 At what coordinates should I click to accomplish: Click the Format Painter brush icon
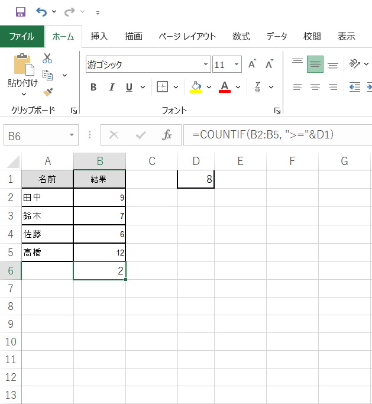click(x=48, y=92)
